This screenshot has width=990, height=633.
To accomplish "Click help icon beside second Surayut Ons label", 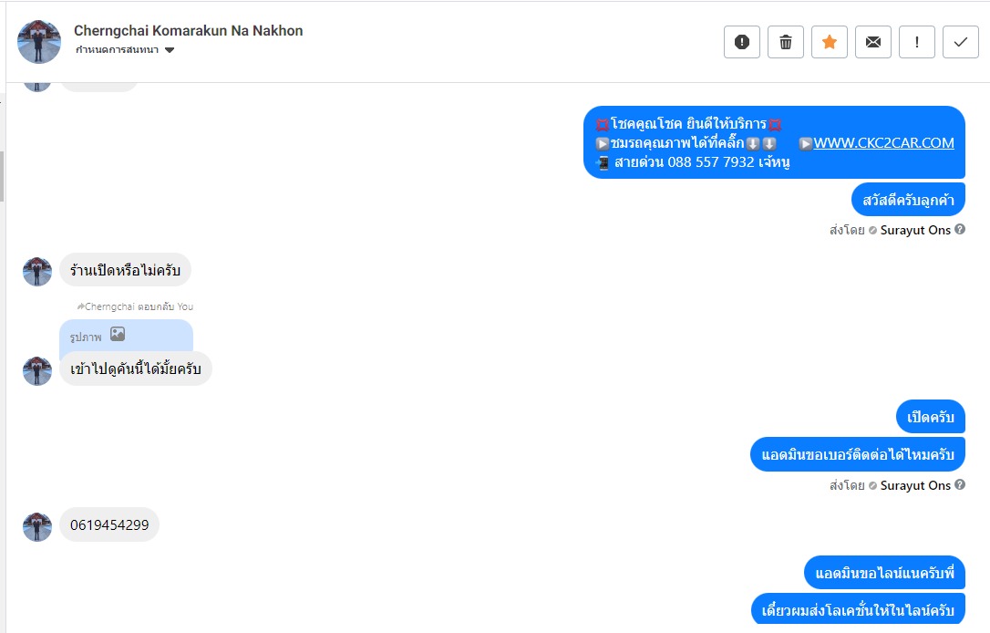I will coord(960,484).
